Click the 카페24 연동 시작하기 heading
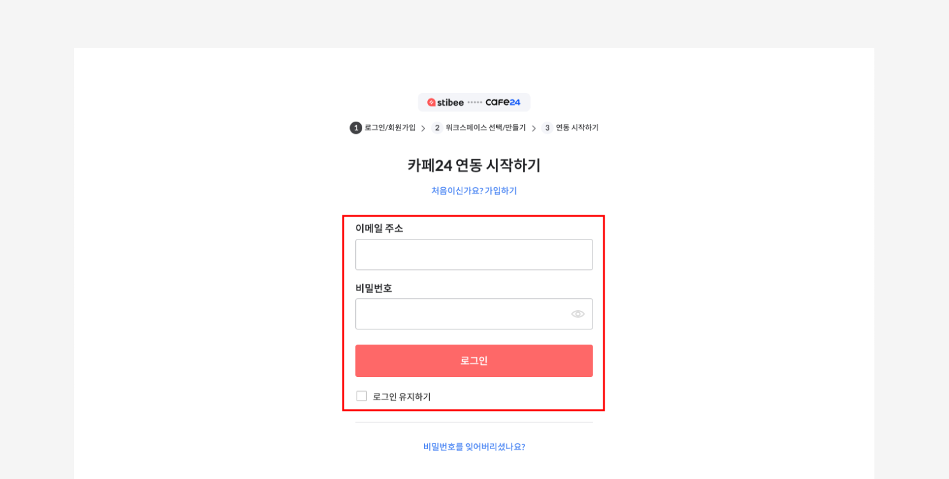 (x=474, y=166)
